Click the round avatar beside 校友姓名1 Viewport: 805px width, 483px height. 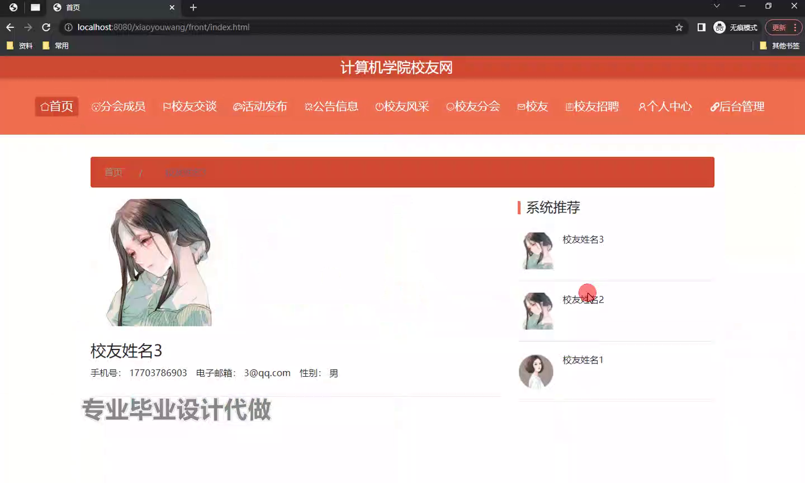click(x=536, y=372)
